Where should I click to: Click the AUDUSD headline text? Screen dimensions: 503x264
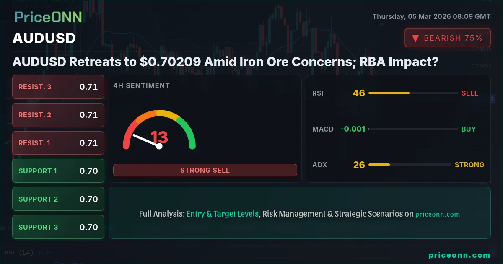click(x=226, y=62)
